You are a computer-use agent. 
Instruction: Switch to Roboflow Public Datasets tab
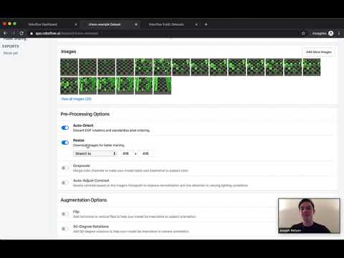(166, 24)
